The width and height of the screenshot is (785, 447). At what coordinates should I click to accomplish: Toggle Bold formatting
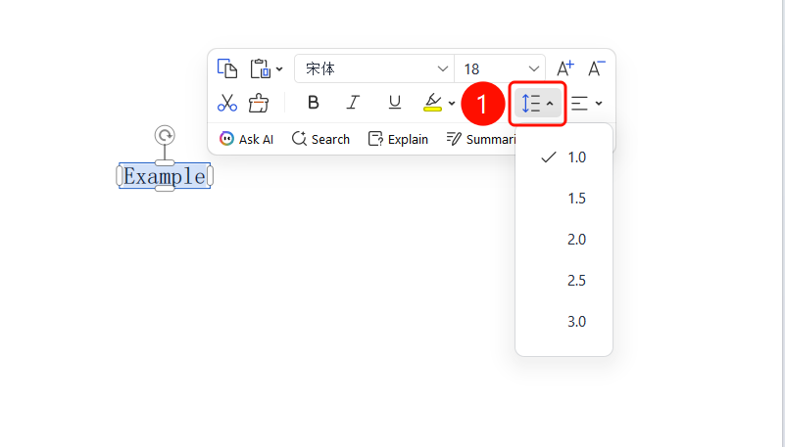tap(314, 103)
